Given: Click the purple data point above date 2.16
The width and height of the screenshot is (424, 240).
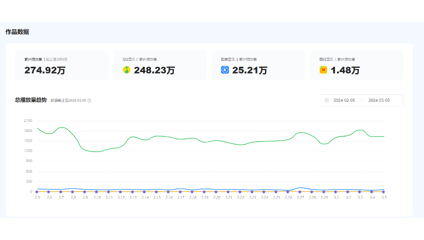Looking at the screenshot, I should coord(168,192).
